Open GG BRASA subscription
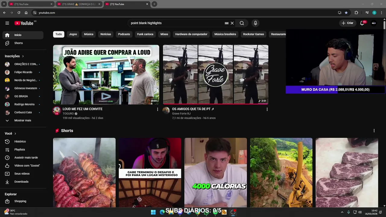386x217 pixels. coord(23,96)
